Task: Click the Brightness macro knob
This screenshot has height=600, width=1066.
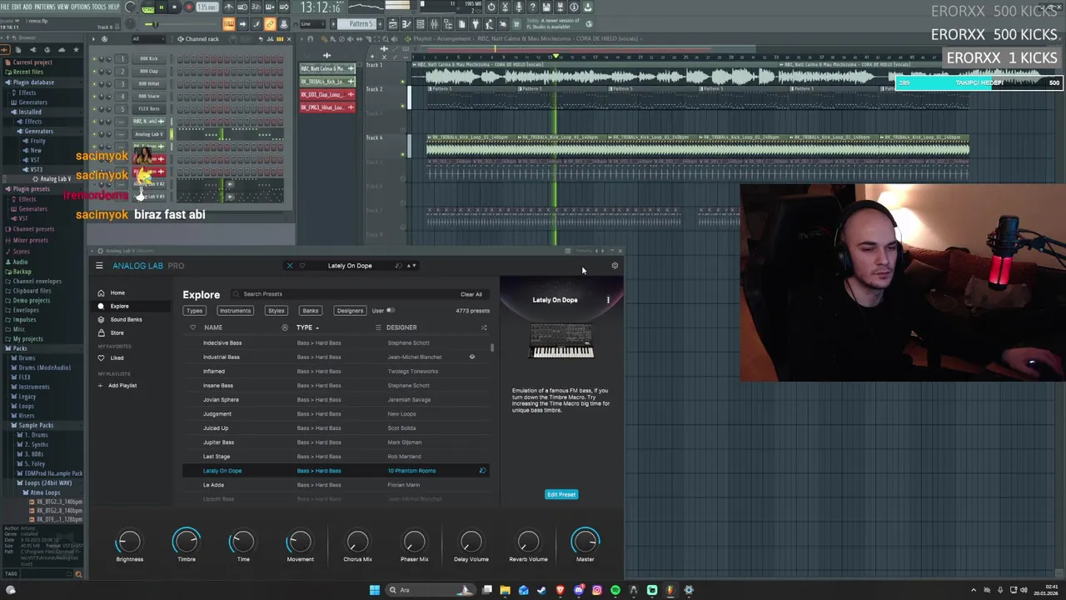Action: click(x=129, y=542)
